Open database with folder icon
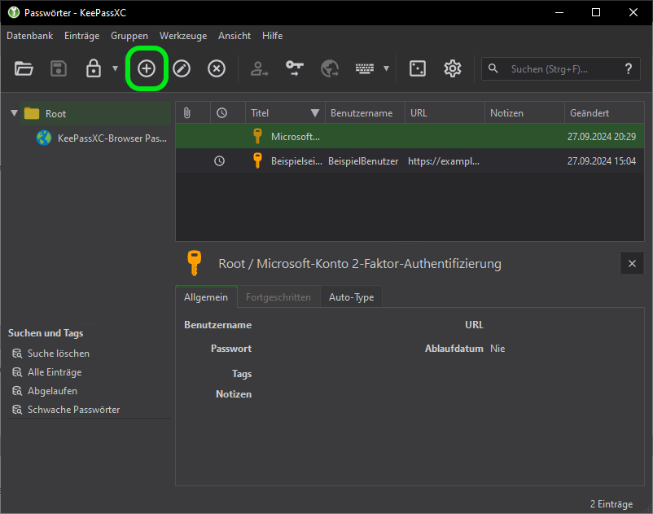The image size is (653, 514). click(x=24, y=69)
